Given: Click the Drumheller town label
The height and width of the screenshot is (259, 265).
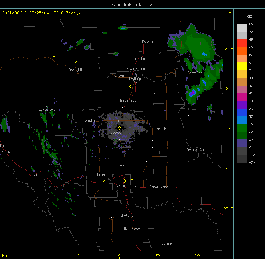Looking at the screenshot, I should pyautogui.click(x=196, y=150).
